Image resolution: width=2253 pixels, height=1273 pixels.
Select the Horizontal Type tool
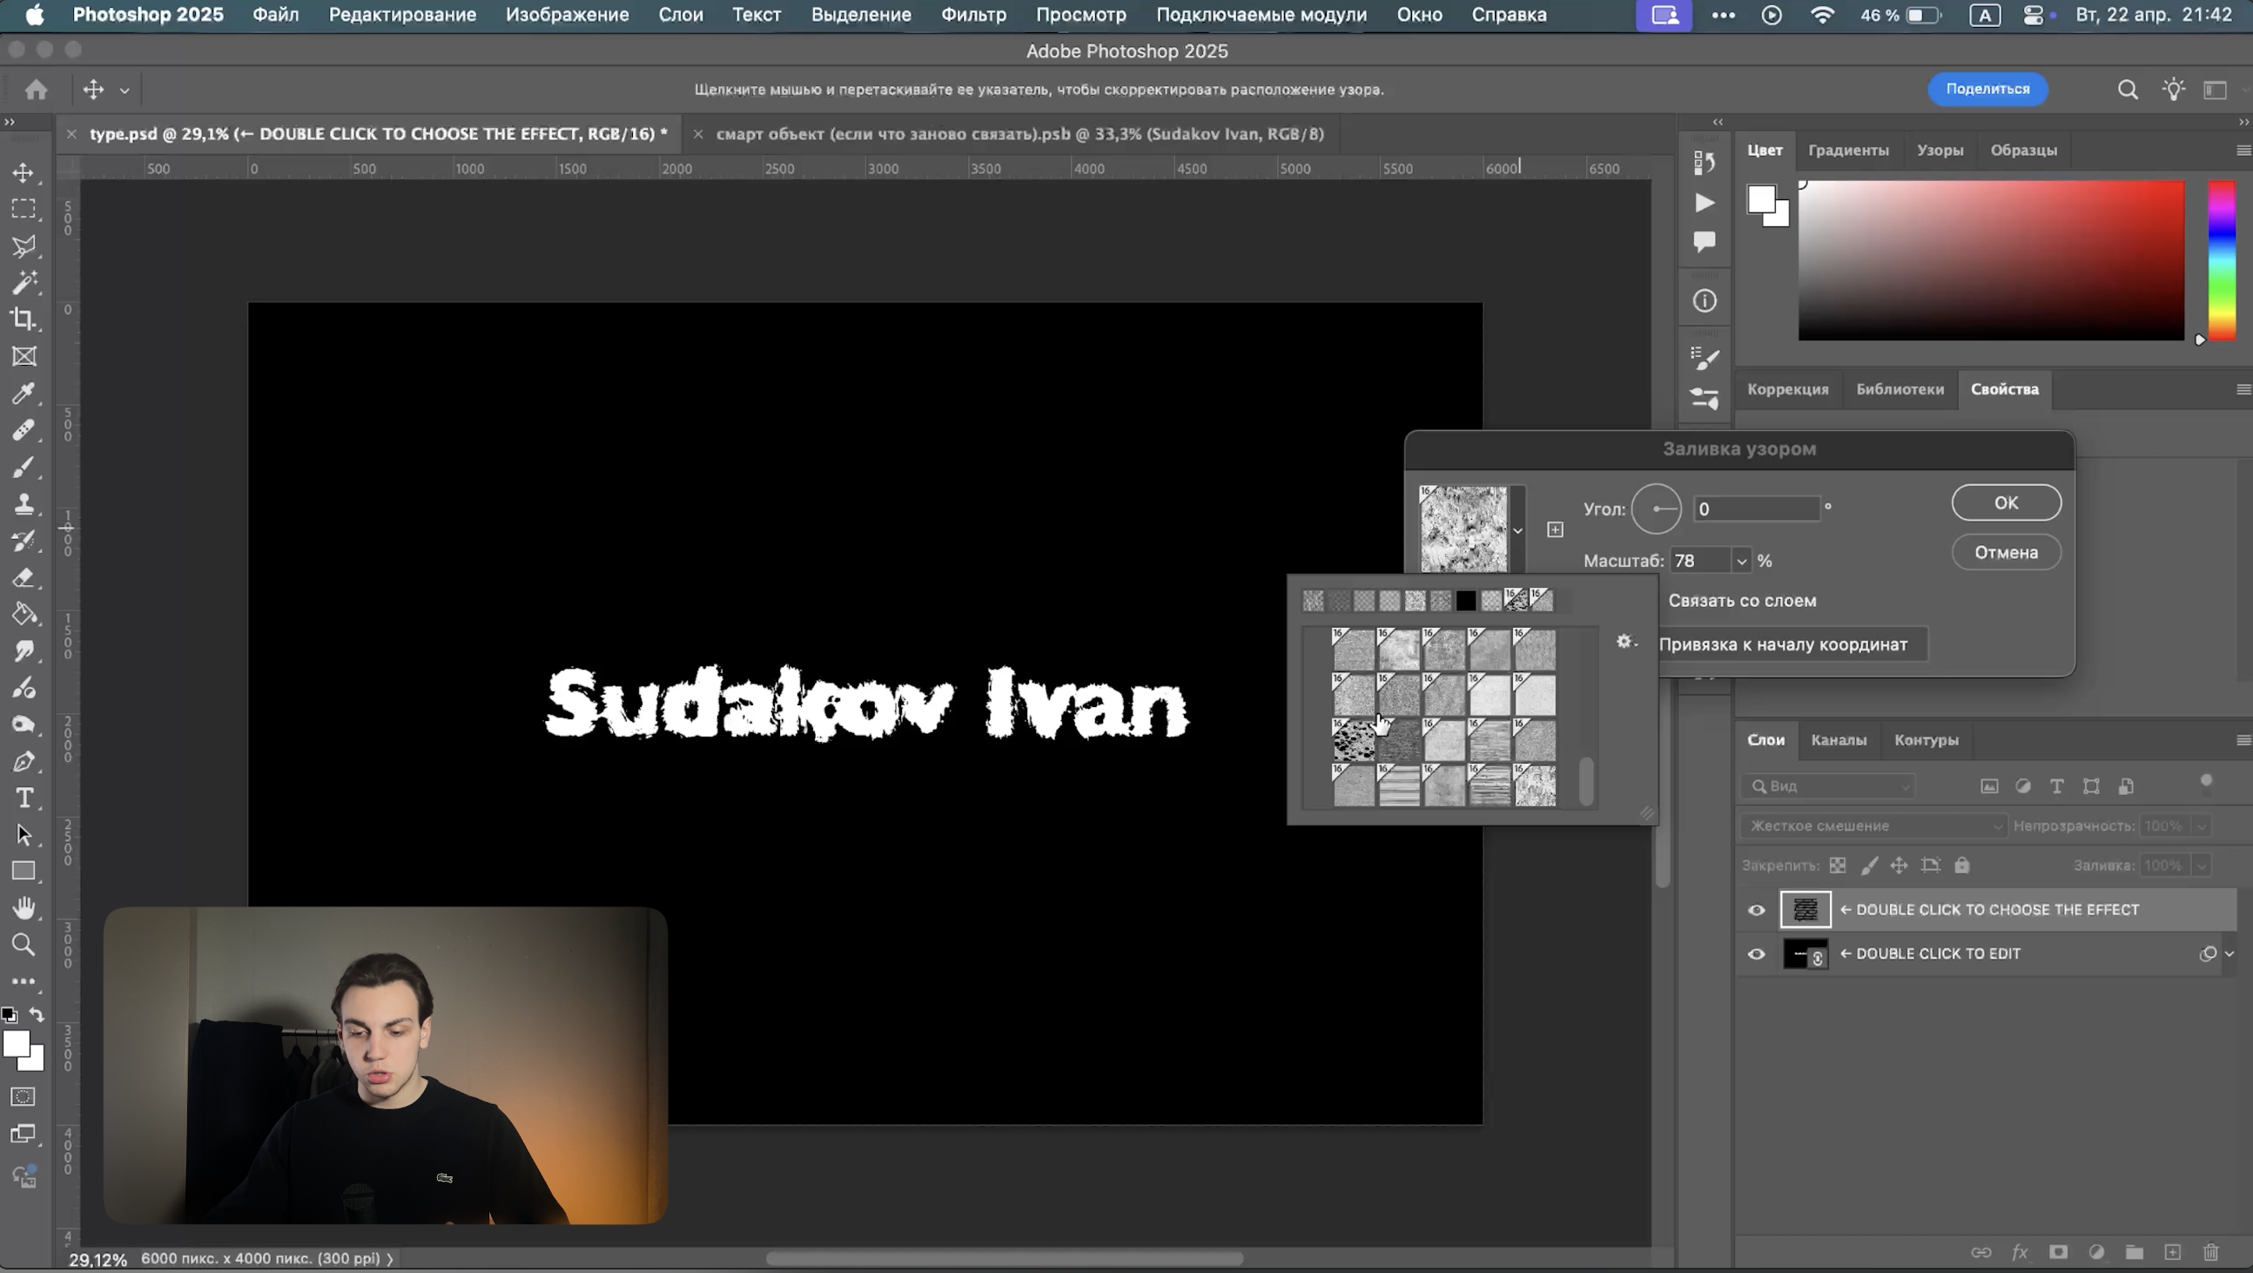click(24, 798)
